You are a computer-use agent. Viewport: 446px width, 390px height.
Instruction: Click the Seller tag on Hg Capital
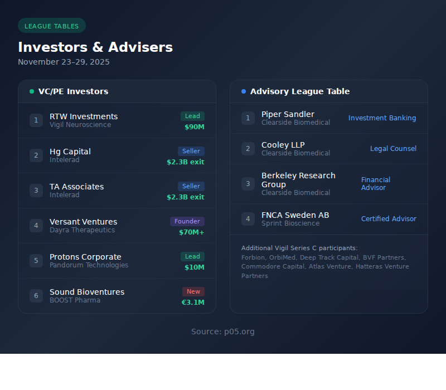(x=191, y=152)
